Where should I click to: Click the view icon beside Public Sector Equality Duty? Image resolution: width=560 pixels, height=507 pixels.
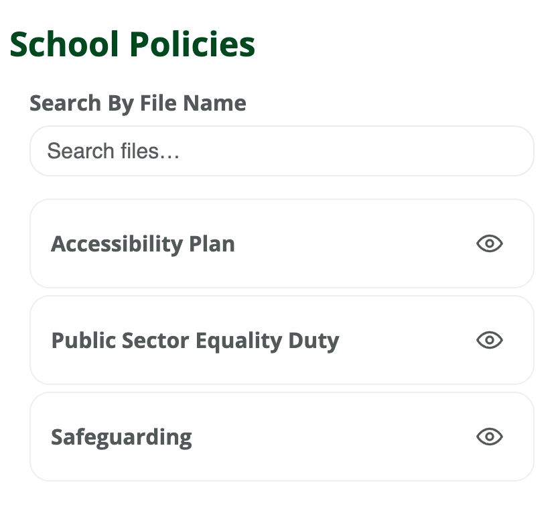[488, 340]
